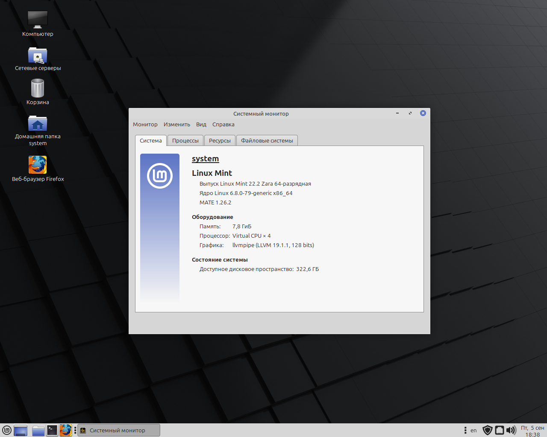Image resolution: width=547 pixels, height=437 pixels.
Task: Click disk space value 322,6 ГБ
Action: 307,269
